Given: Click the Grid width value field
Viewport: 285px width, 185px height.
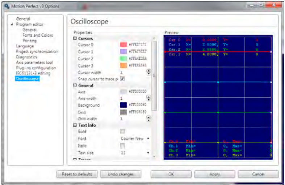Looking at the screenshot, I should point(133,119).
